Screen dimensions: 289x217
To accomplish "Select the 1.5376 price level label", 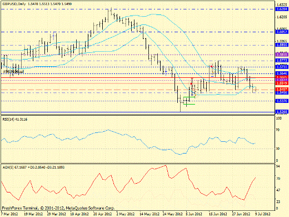I will tap(282, 101).
